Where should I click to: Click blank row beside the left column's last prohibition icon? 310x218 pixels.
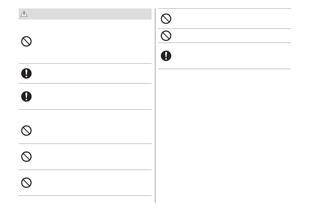90,183
